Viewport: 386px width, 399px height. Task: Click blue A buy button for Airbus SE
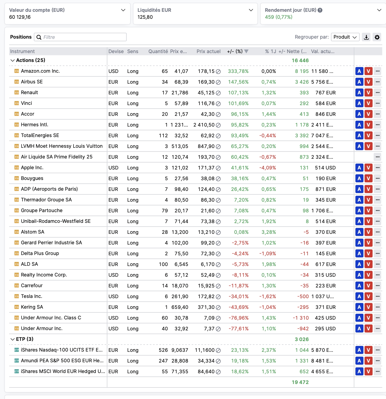coord(359,82)
